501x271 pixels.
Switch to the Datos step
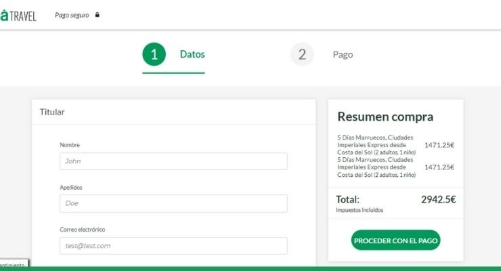(192, 55)
